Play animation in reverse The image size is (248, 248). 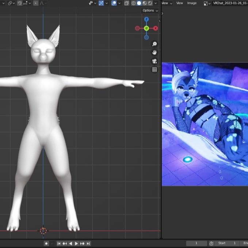[70, 243]
